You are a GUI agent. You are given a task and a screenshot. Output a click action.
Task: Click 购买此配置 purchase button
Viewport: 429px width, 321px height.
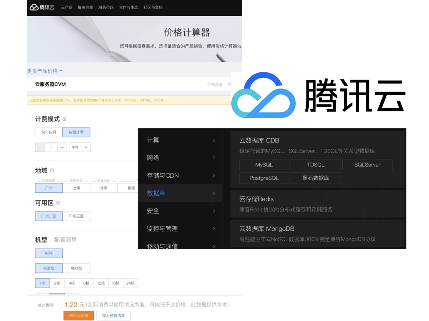tap(79, 316)
